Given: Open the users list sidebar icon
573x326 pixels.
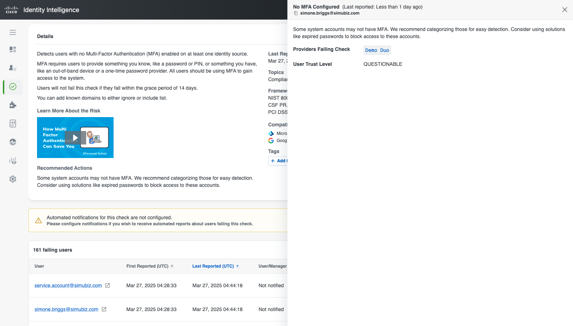Looking at the screenshot, I should coord(13,68).
